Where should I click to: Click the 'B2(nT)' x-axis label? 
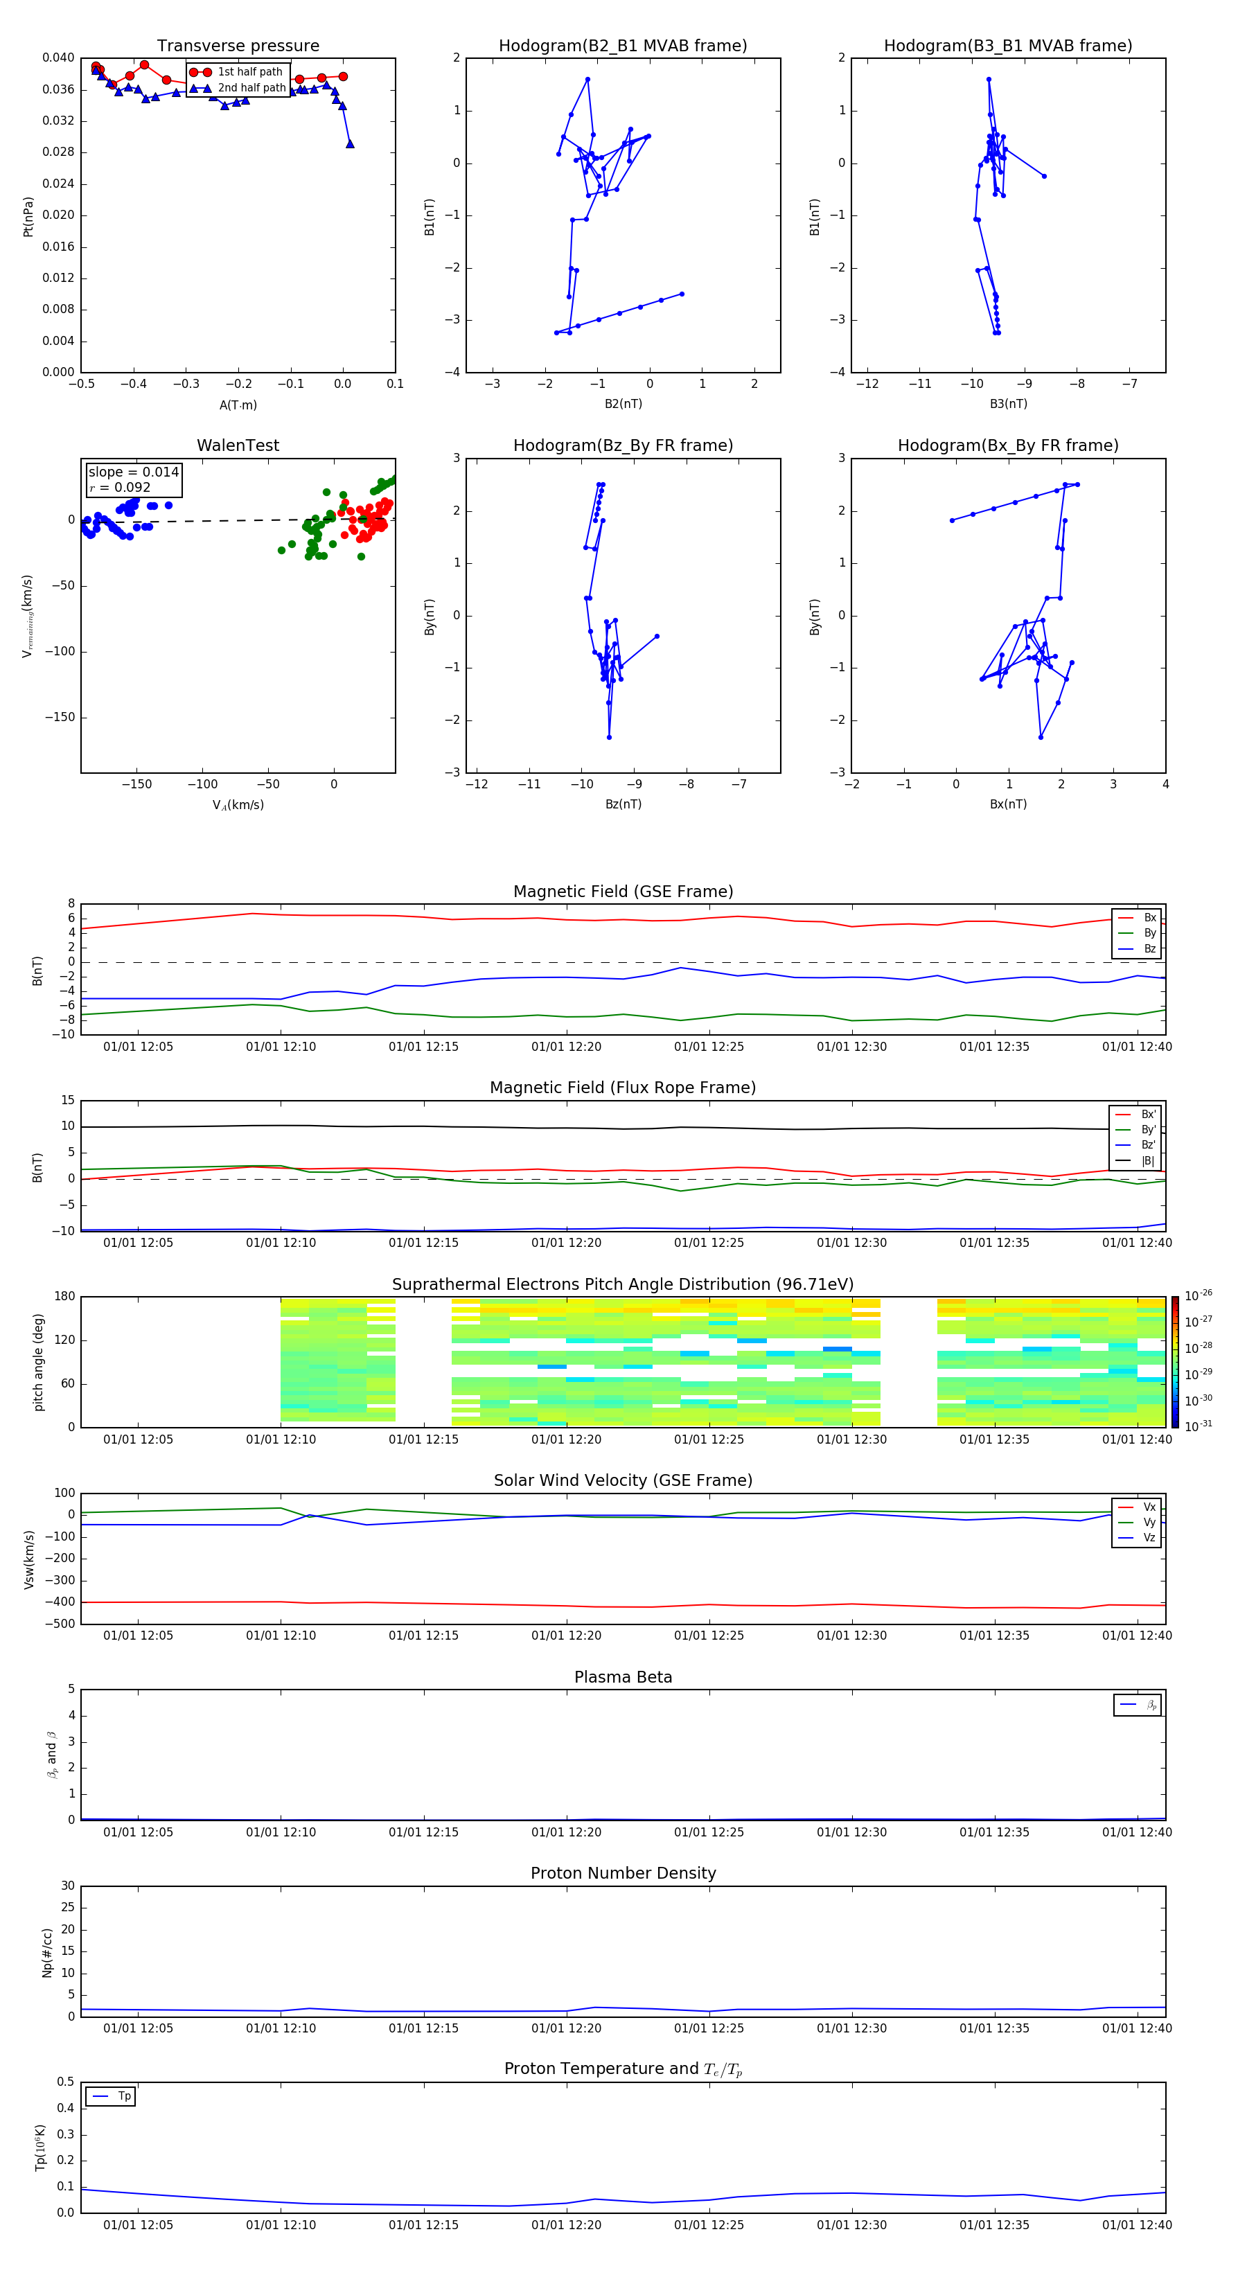tap(623, 404)
